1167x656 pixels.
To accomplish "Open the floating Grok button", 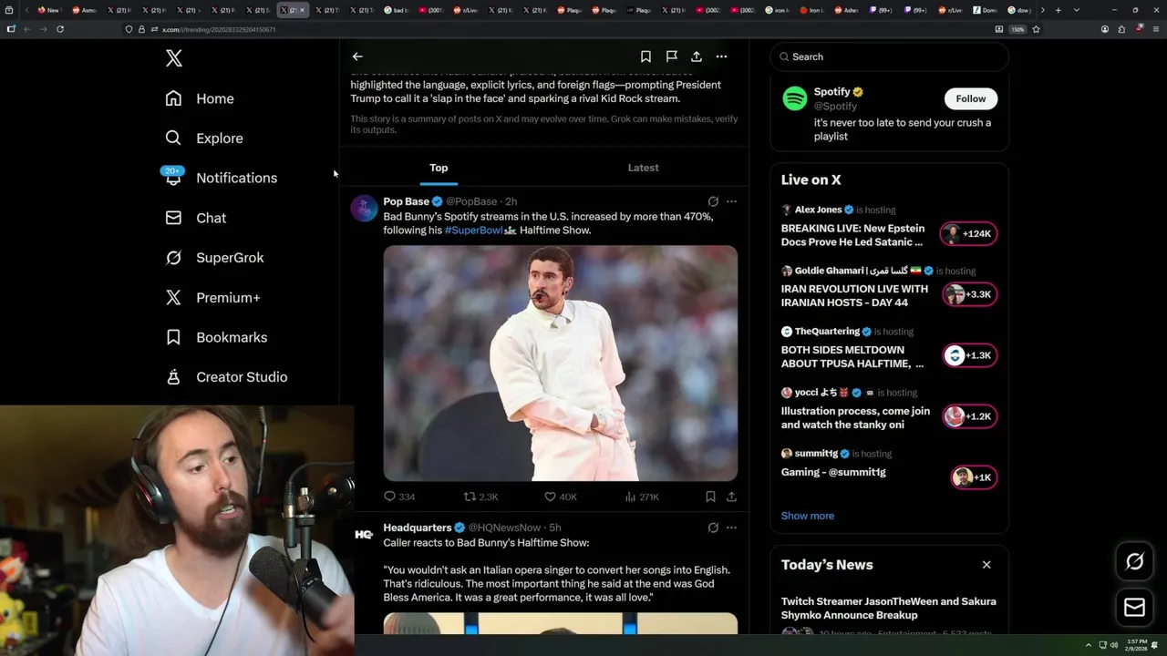I will click(x=1134, y=562).
